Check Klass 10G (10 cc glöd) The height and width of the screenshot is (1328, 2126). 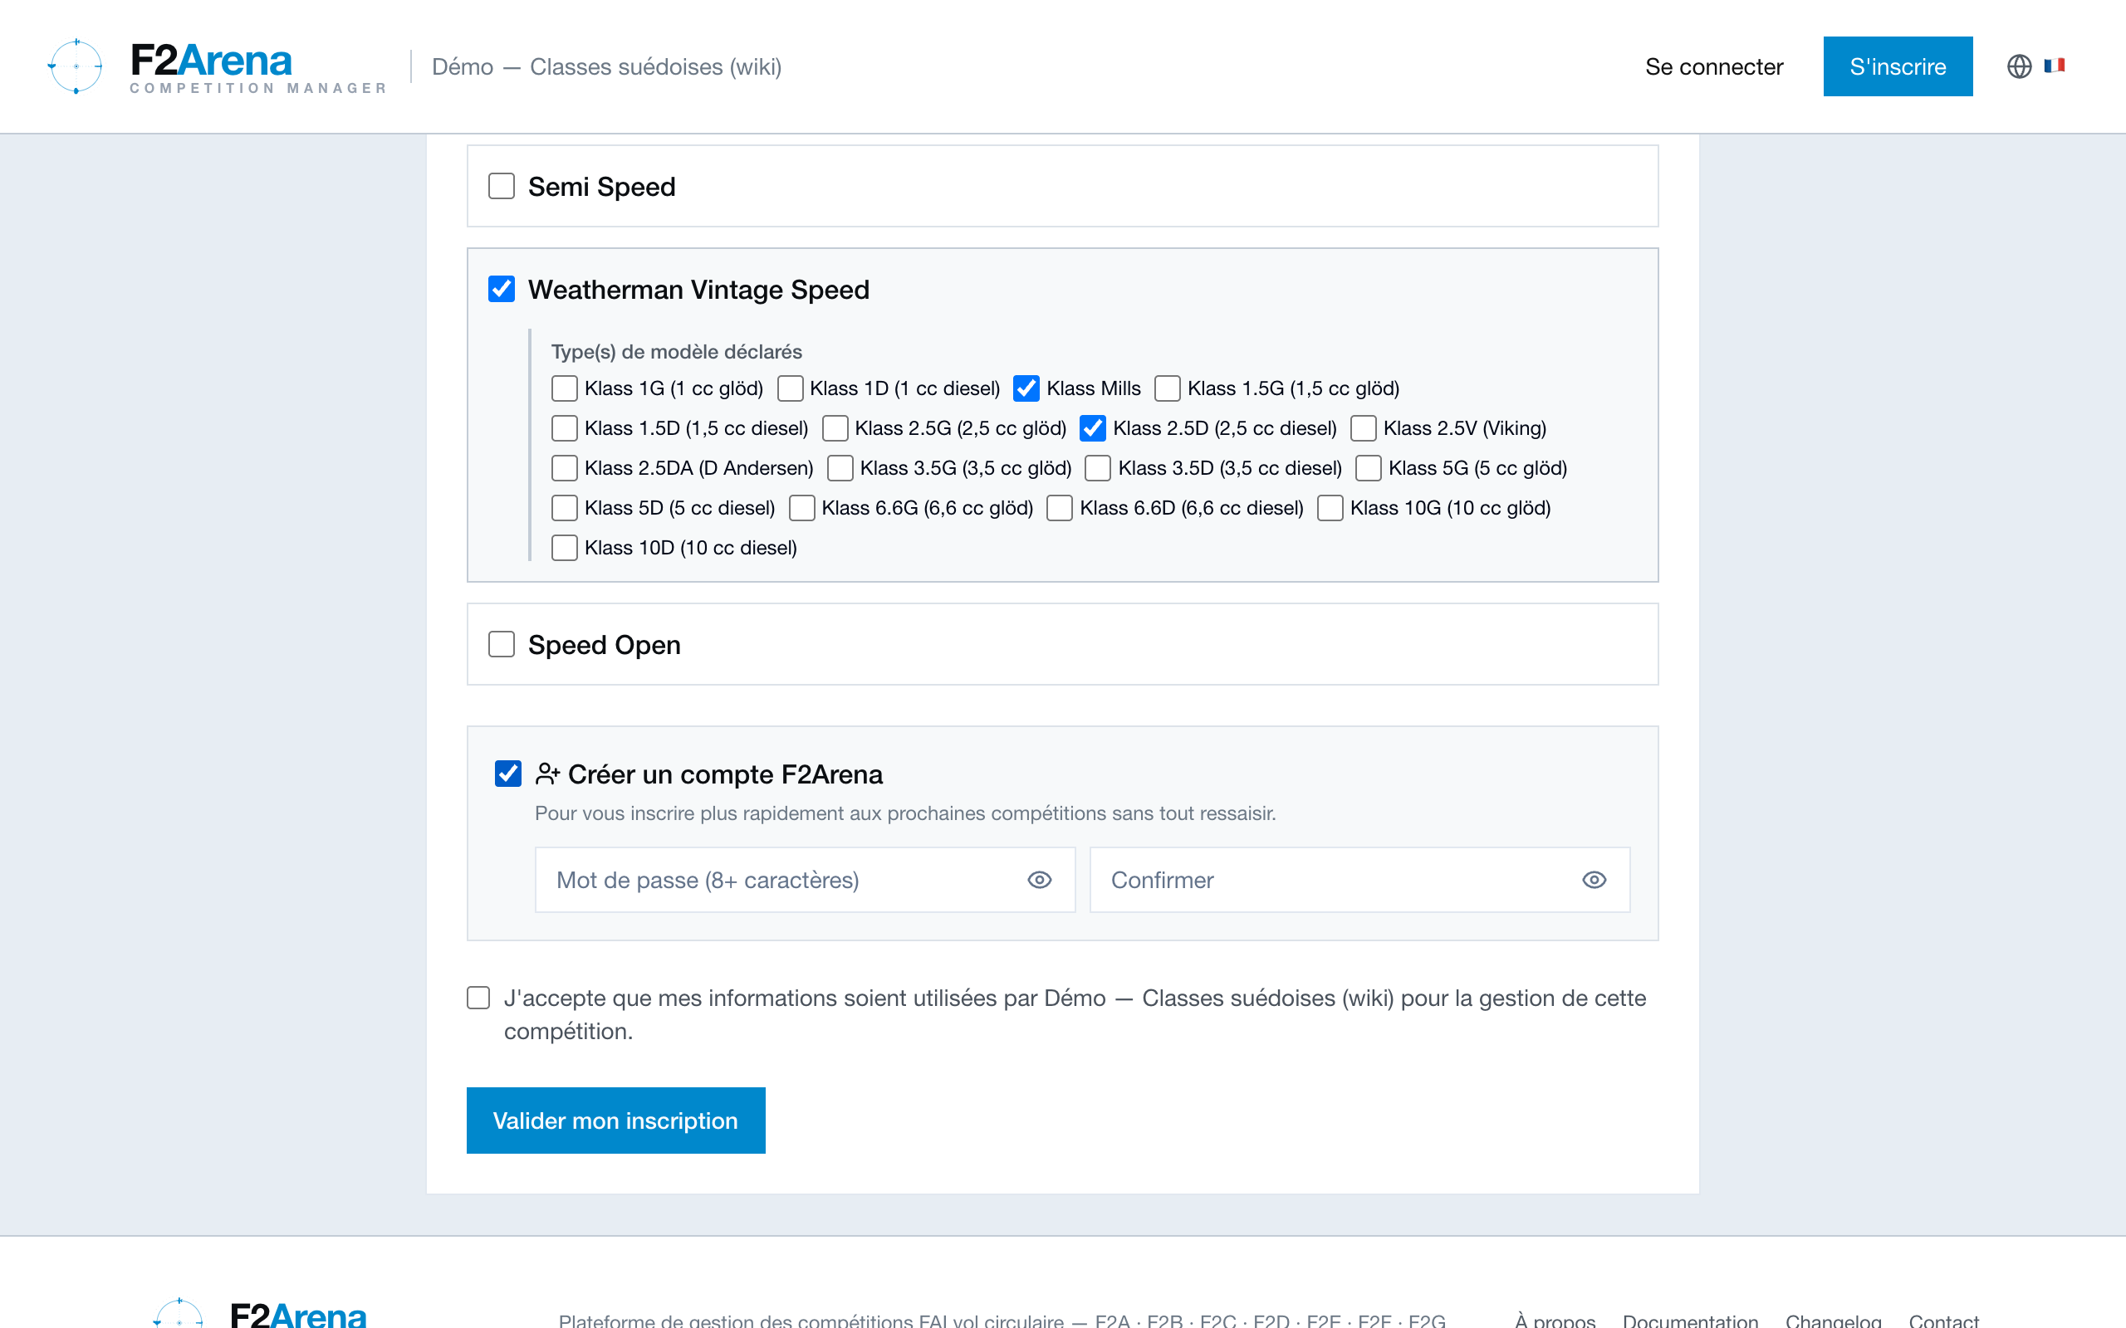1330,508
